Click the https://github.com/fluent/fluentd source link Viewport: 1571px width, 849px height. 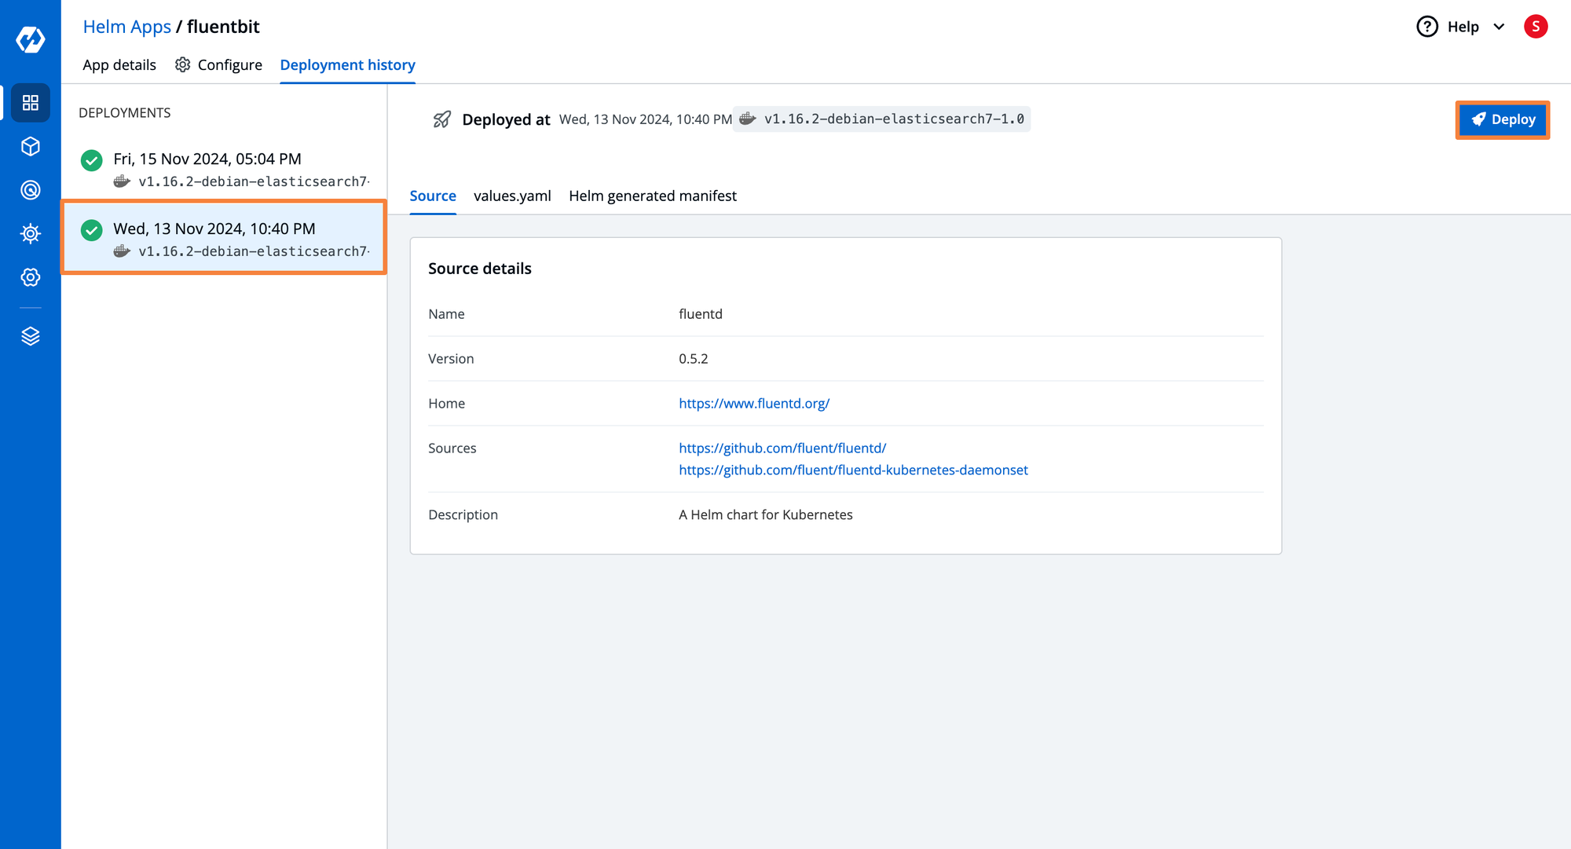[x=782, y=448]
